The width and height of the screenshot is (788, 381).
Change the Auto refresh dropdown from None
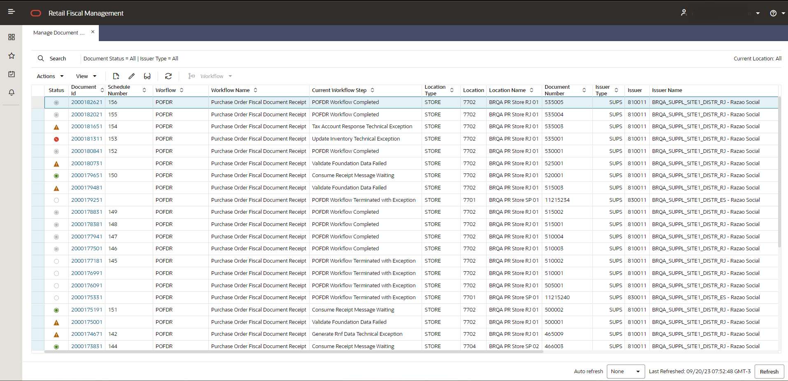[625, 371]
